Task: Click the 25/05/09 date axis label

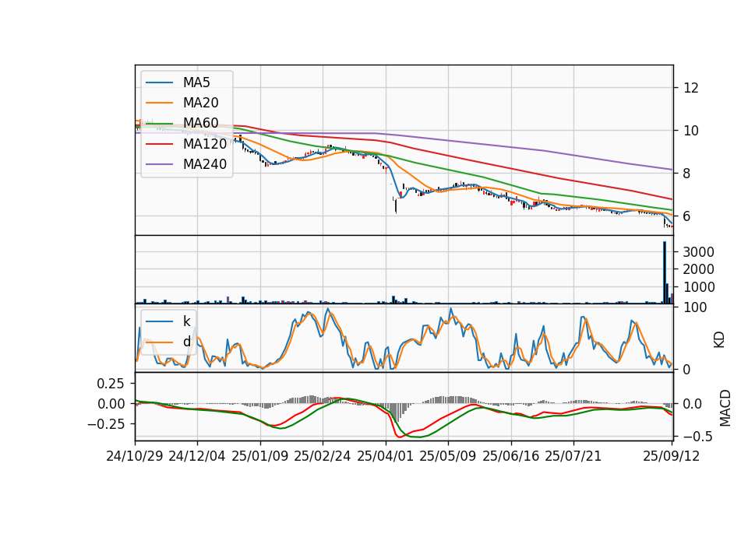Action: click(x=448, y=456)
